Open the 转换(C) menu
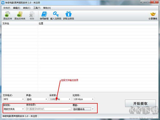The height and width of the screenshot is (120, 160). 27,8
